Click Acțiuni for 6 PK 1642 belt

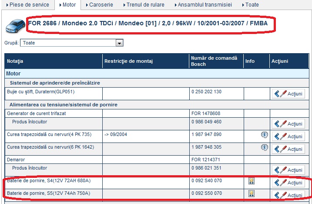289,149
